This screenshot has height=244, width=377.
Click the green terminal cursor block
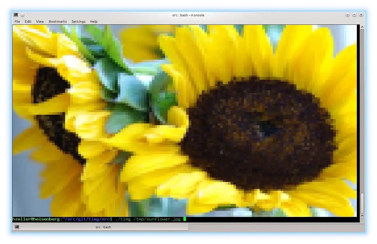(x=185, y=219)
